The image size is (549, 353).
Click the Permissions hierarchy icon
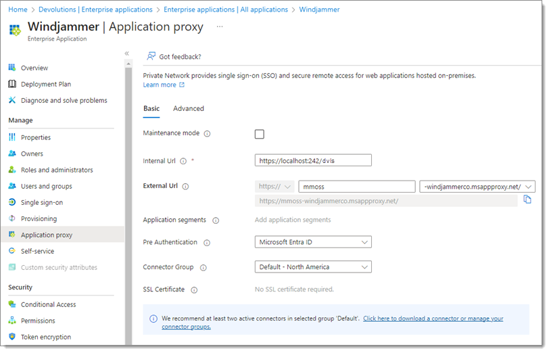(x=12, y=320)
